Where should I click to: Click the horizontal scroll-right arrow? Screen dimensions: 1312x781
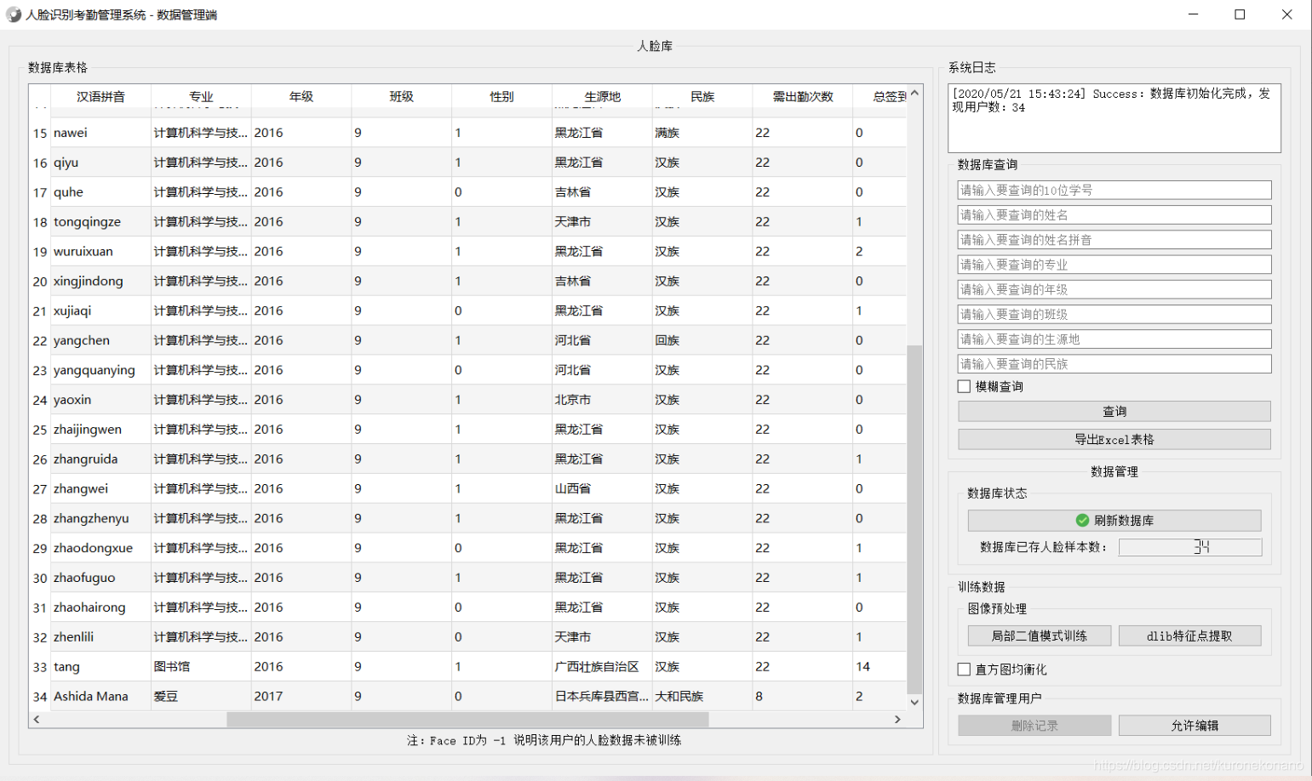[x=897, y=720]
